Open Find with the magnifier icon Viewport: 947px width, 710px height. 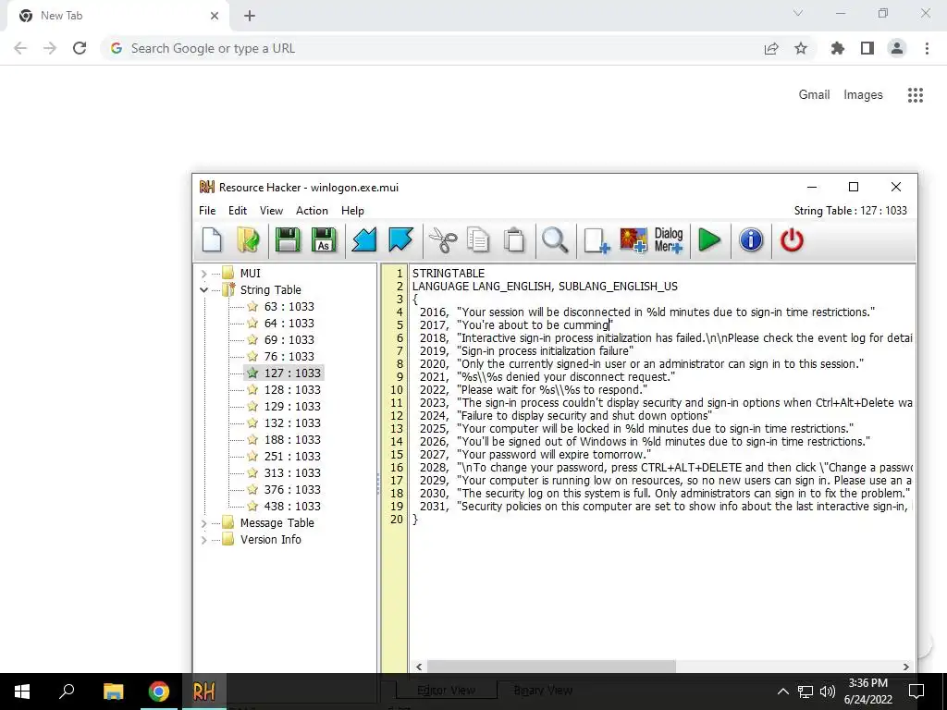point(555,240)
